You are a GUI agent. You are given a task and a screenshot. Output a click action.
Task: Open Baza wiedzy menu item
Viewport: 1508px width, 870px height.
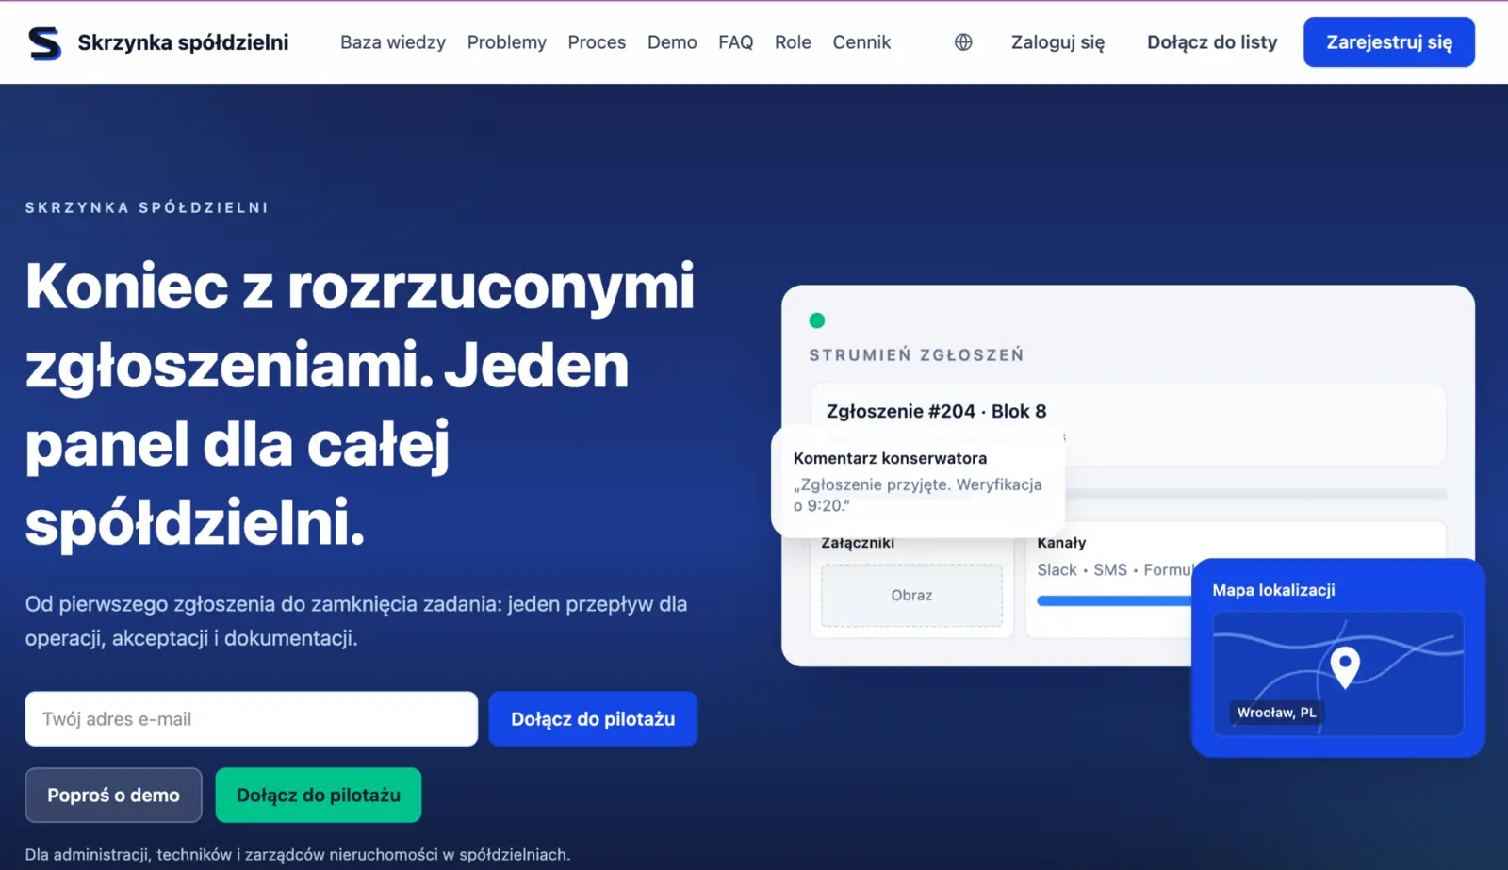coord(393,42)
